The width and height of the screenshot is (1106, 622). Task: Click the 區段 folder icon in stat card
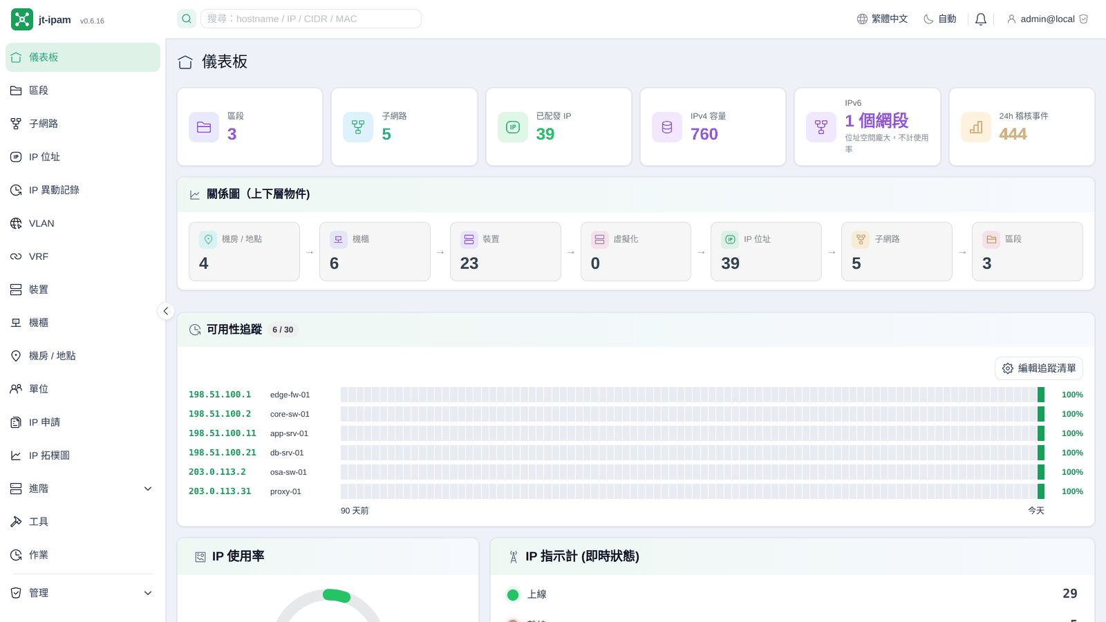pos(204,127)
